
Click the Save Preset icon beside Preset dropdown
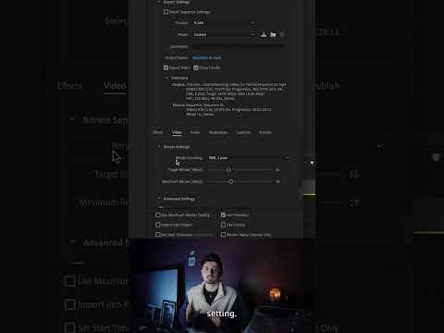coord(264,34)
